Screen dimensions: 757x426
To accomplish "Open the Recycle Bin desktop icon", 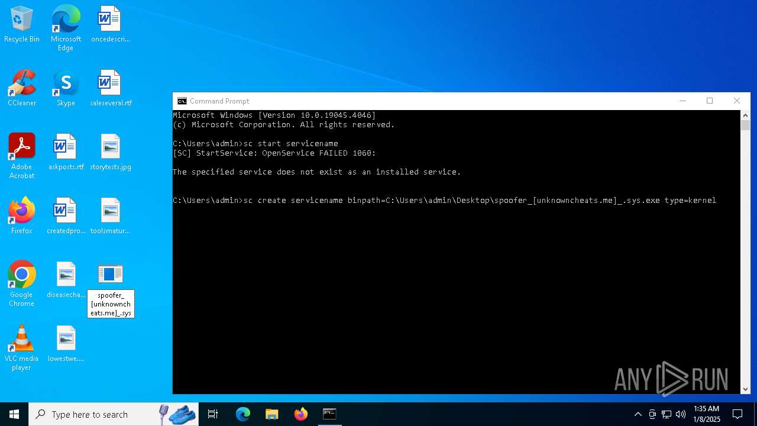I will pyautogui.click(x=22, y=25).
